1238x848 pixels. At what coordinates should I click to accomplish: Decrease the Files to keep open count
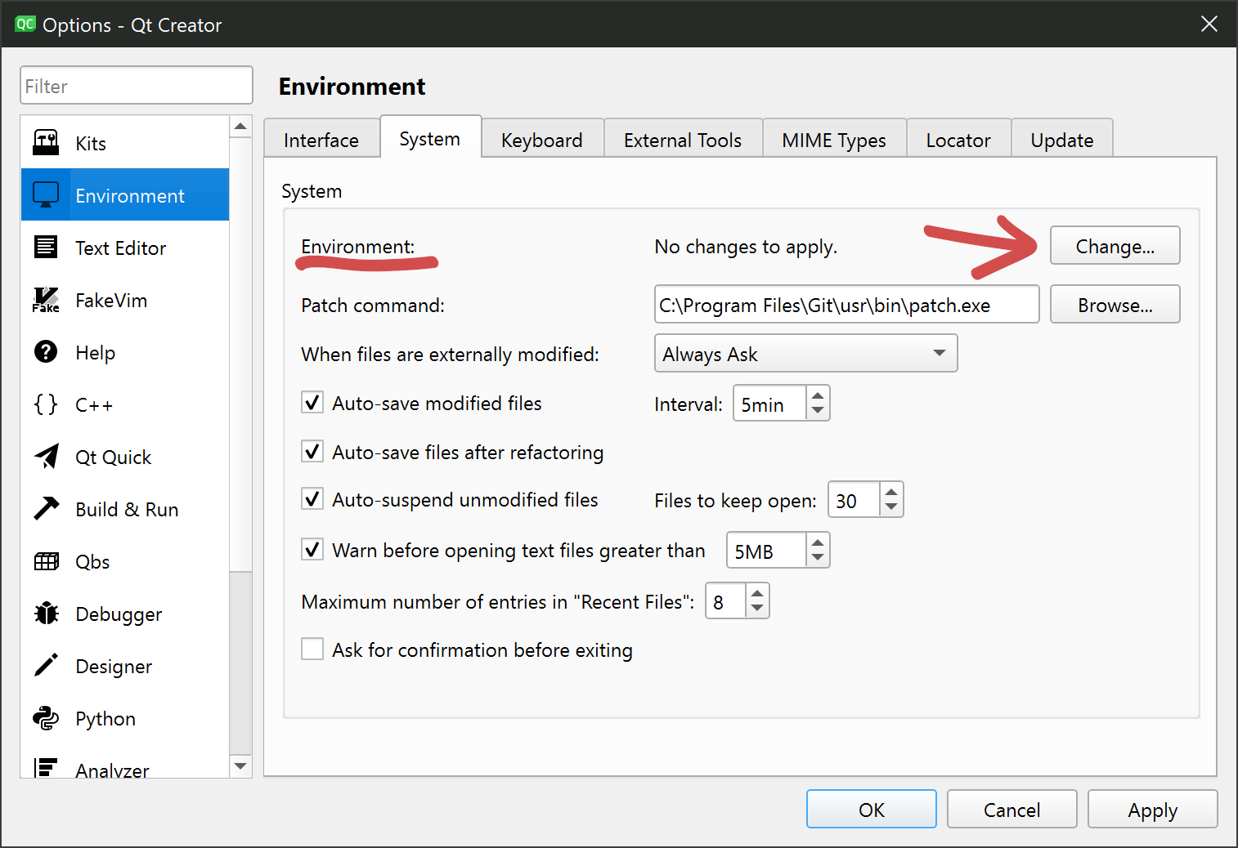tap(891, 507)
